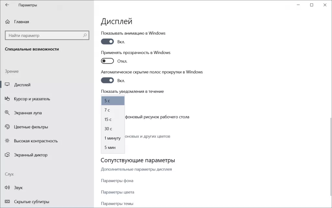
Task: Open Параметры фона link
Action: pyautogui.click(x=117, y=181)
